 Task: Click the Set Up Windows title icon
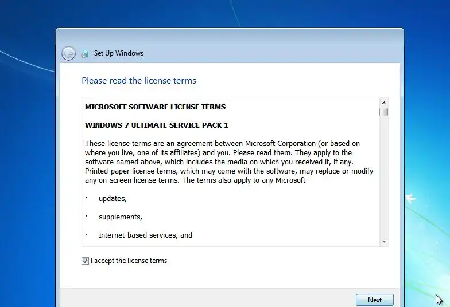(85, 54)
